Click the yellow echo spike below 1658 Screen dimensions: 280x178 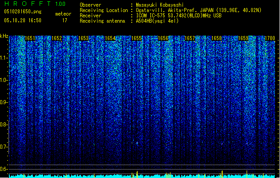click(x=222, y=174)
